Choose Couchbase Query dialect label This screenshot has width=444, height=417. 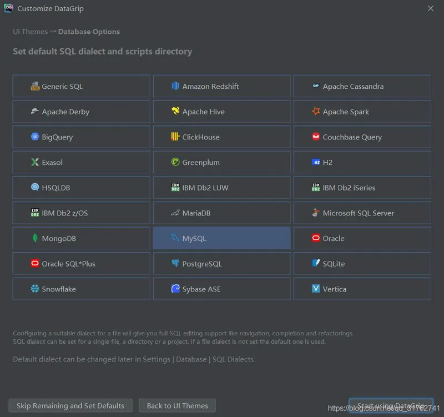click(352, 137)
